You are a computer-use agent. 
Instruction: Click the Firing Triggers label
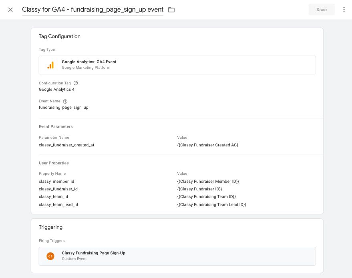(52, 241)
